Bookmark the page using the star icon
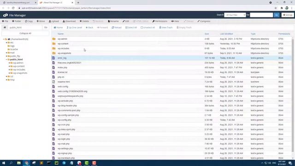Viewport: 295px width, 166px height. coord(276,8)
